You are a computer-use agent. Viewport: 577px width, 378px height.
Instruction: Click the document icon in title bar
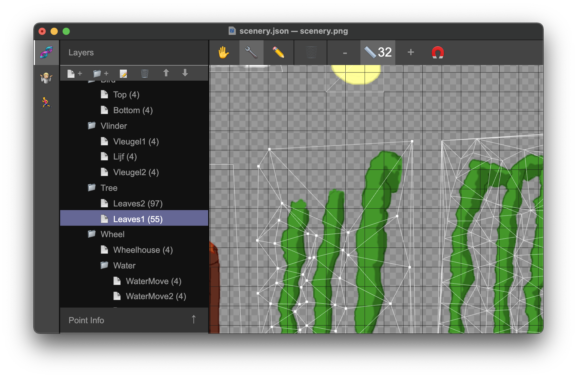pos(232,31)
